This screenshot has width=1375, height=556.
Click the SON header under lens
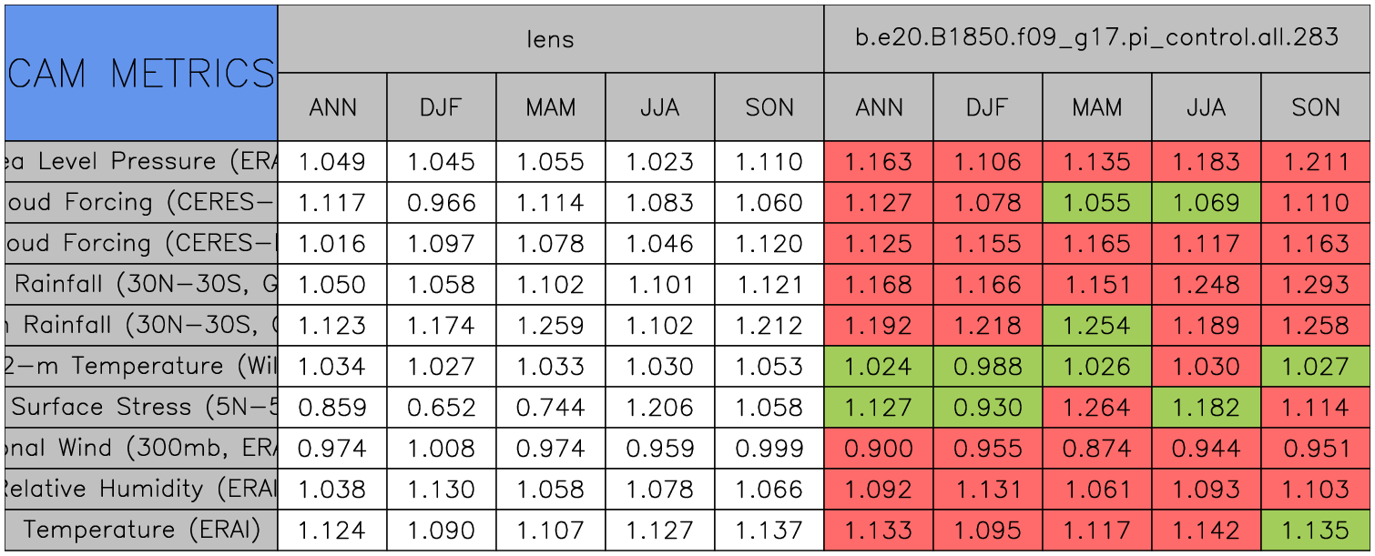coord(769,107)
